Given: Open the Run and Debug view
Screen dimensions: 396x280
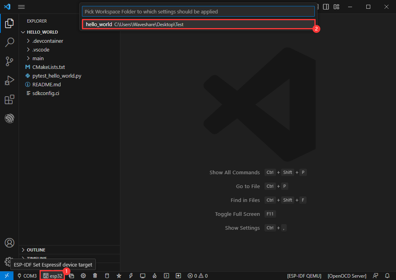Looking at the screenshot, I should [10, 80].
